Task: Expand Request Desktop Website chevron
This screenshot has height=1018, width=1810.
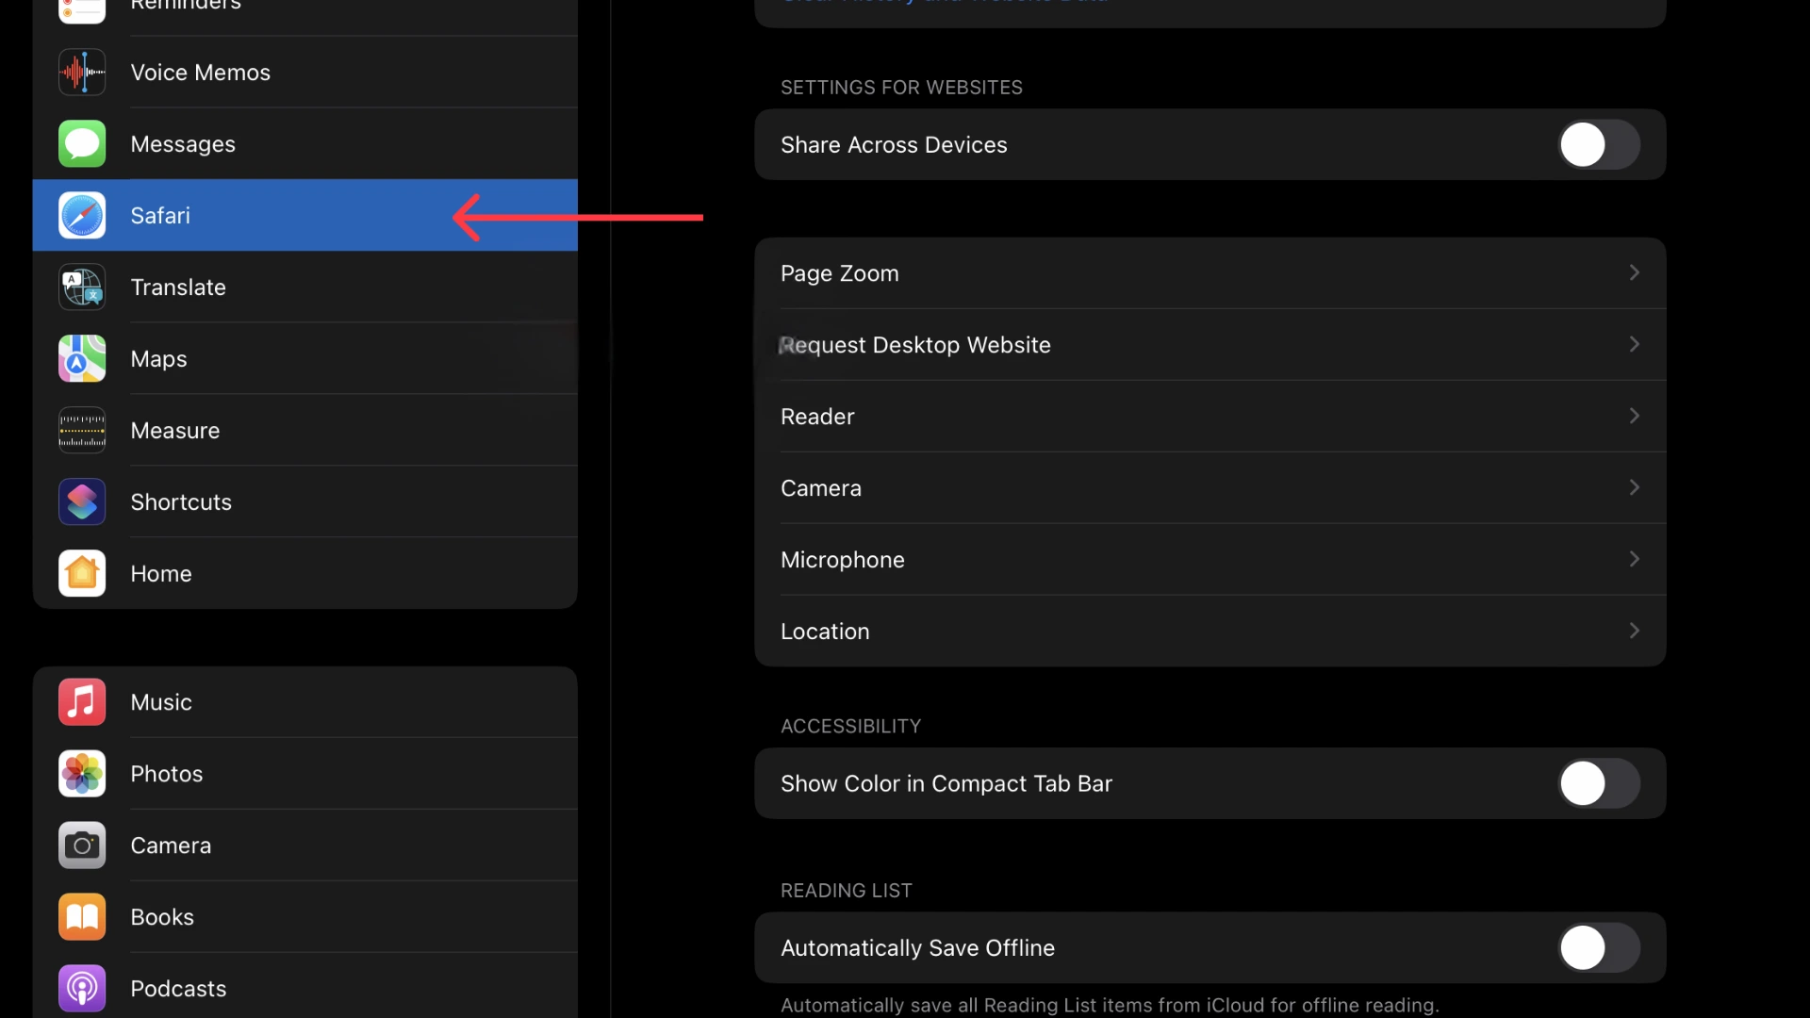Action: [1635, 345]
